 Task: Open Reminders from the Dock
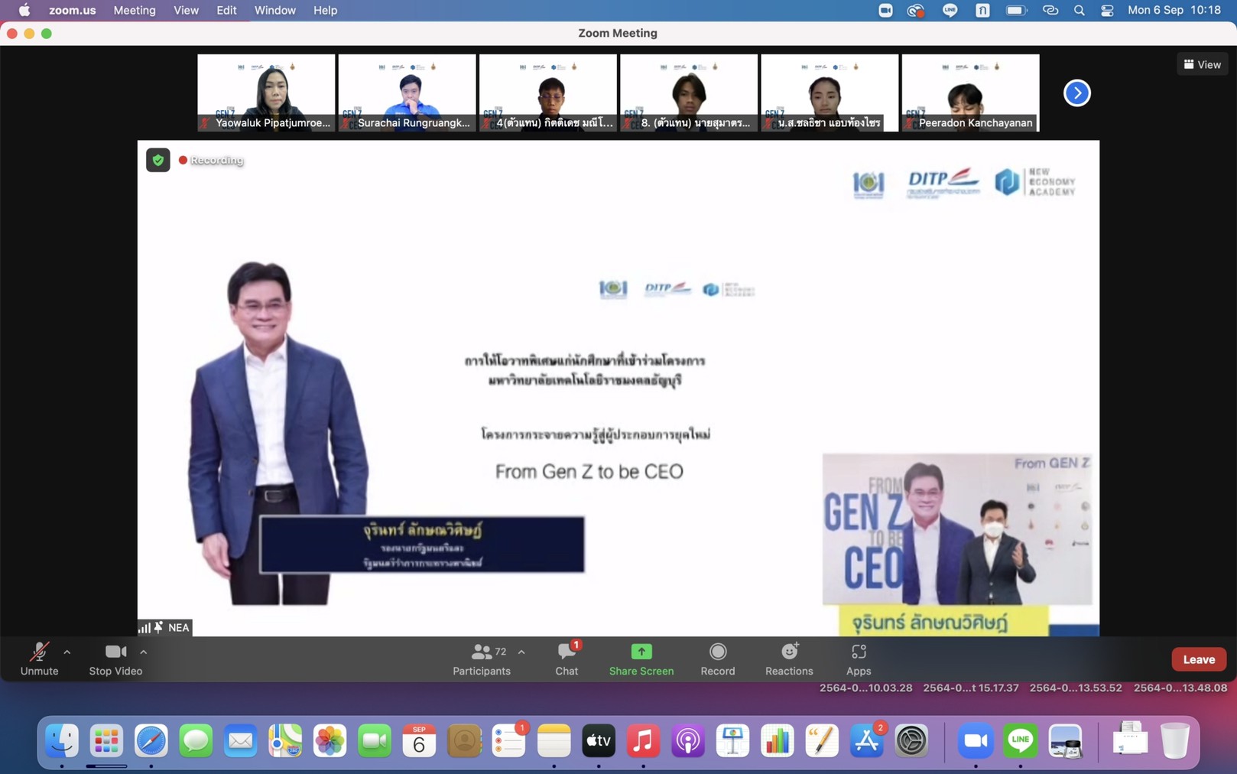[x=509, y=740]
